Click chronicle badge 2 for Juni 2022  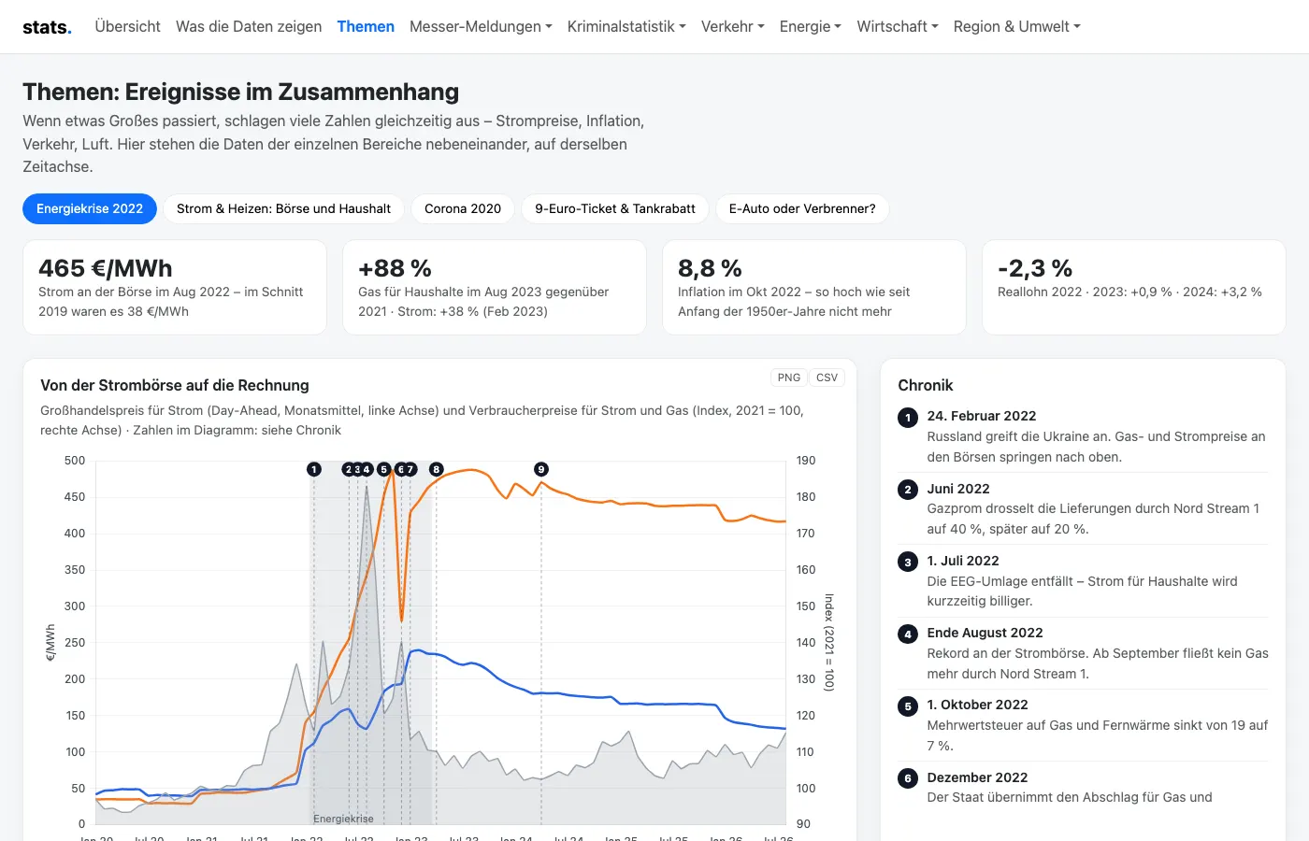(x=908, y=490)
